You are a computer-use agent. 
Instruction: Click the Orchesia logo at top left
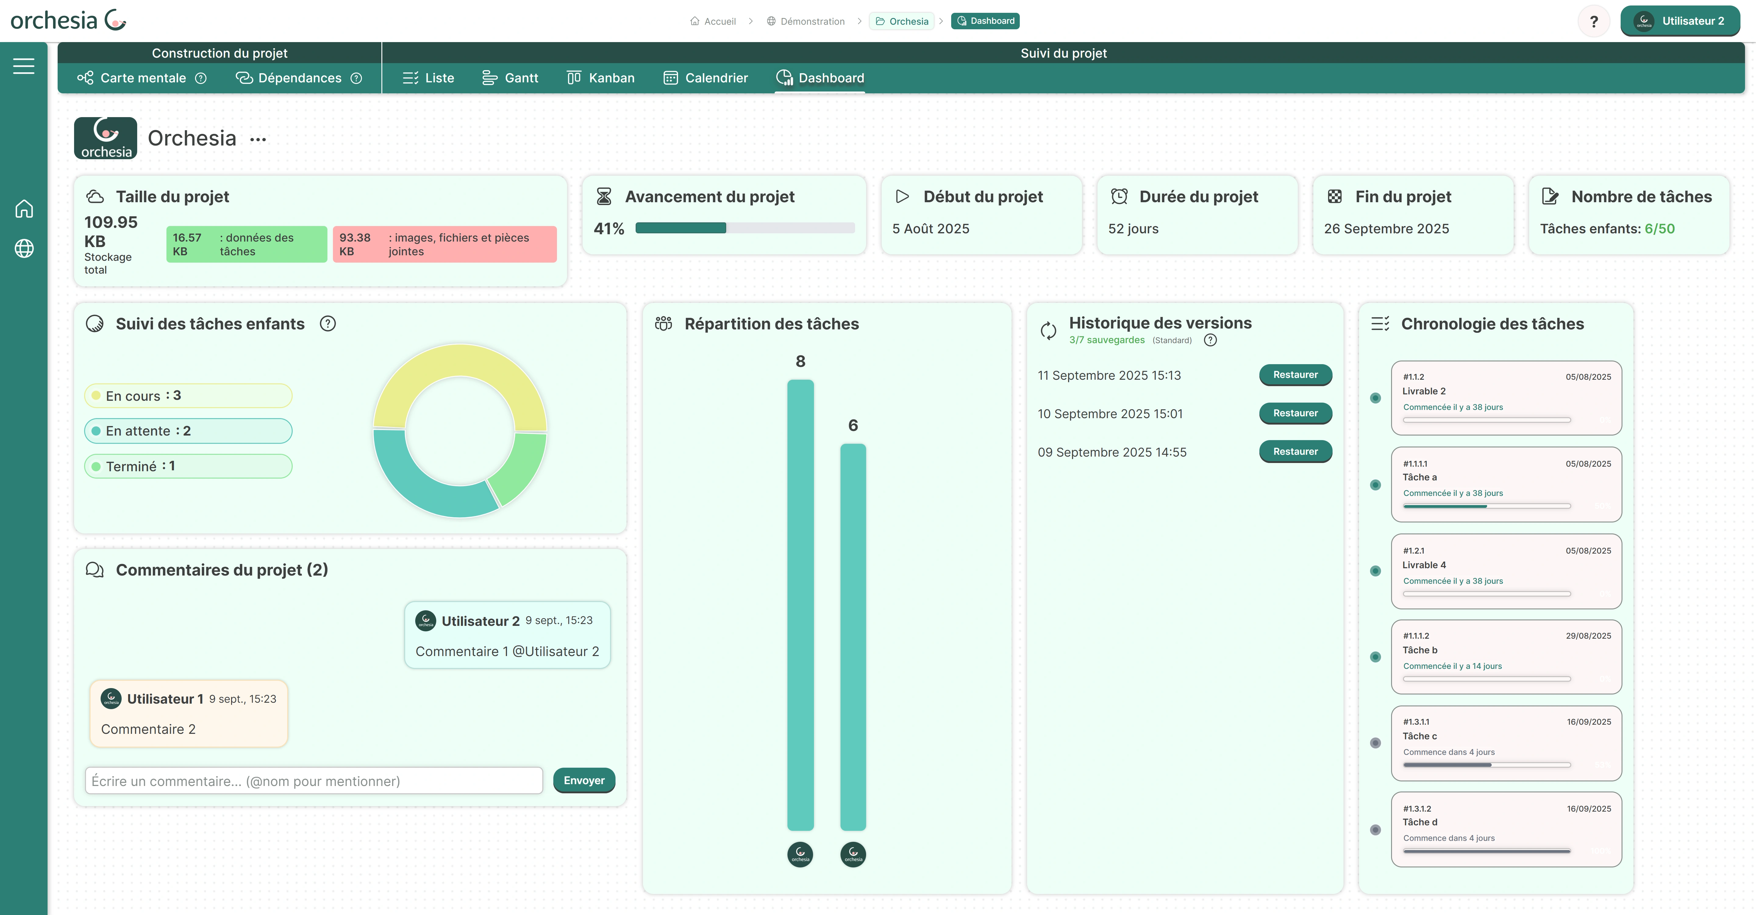(x=68, y=20)
